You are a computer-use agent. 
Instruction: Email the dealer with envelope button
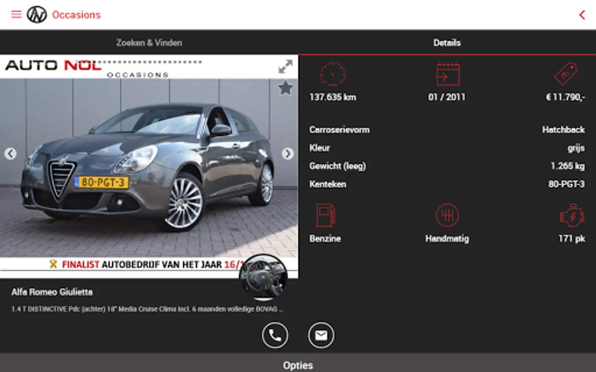tap(321, 335)
